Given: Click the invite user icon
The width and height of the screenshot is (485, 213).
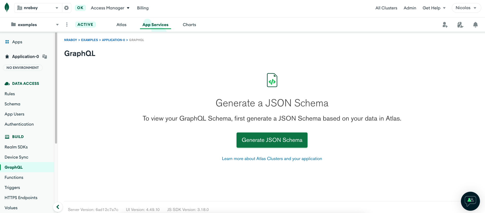Looking at the screenshot, I should (445, 25).
